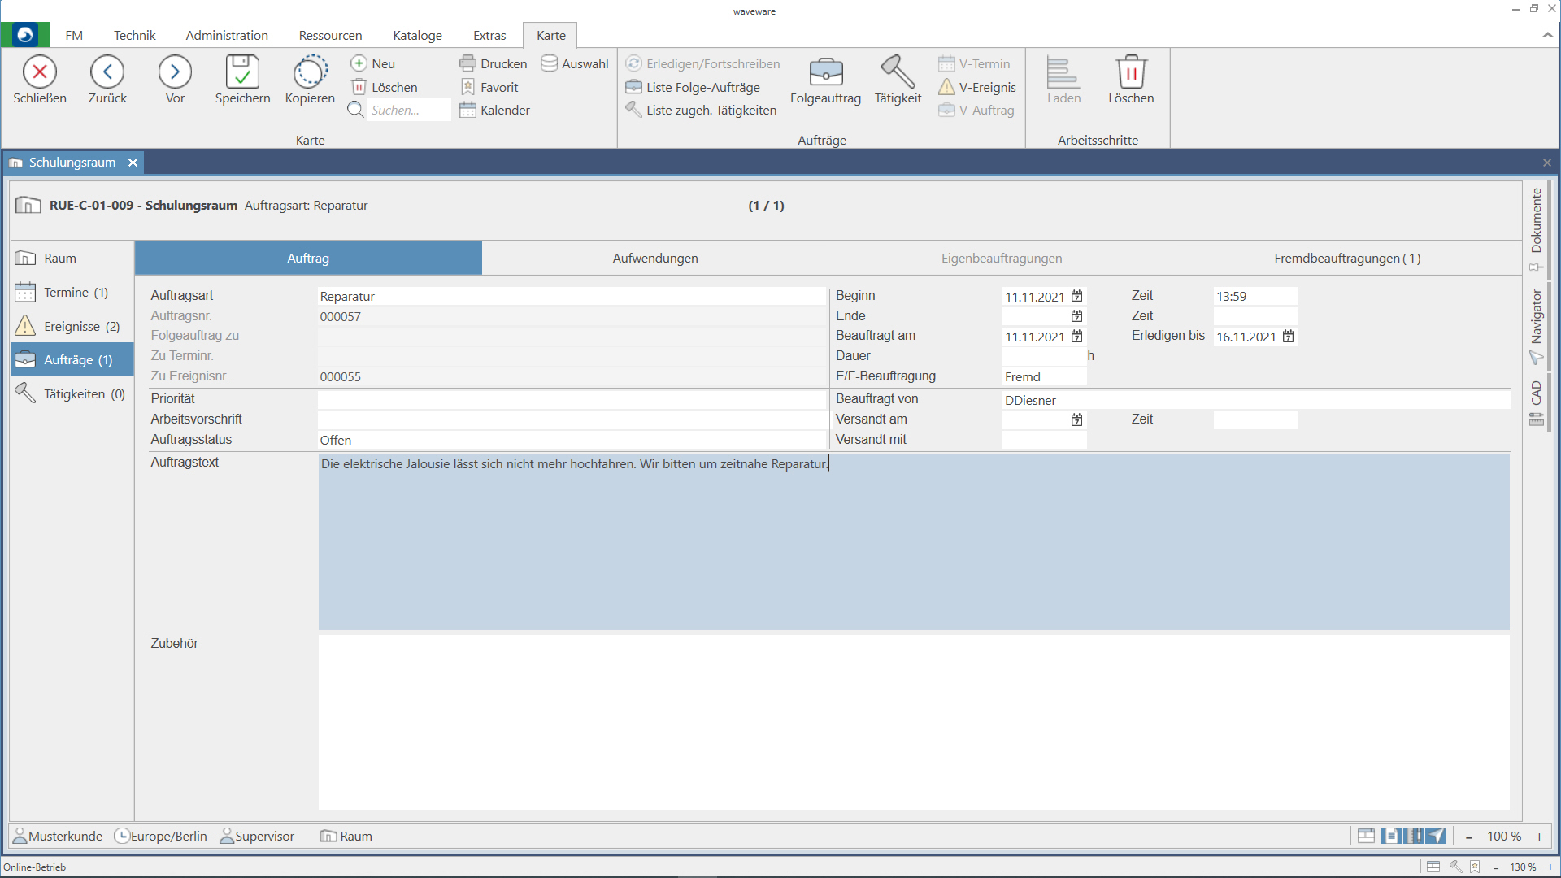
Task: Increase card zoom with the 100 % plus
Action: (x=1539, y=837)
